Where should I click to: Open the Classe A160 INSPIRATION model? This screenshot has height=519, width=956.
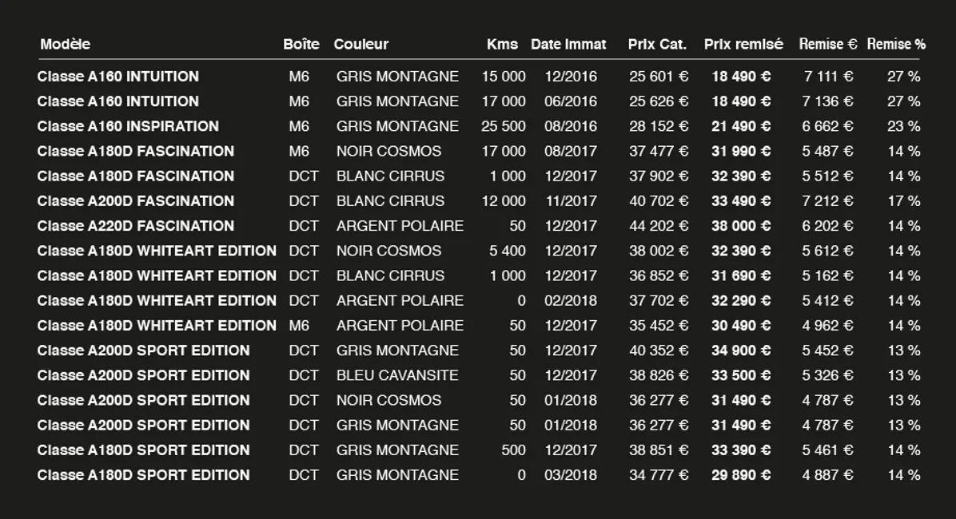(x=128, y=126)
